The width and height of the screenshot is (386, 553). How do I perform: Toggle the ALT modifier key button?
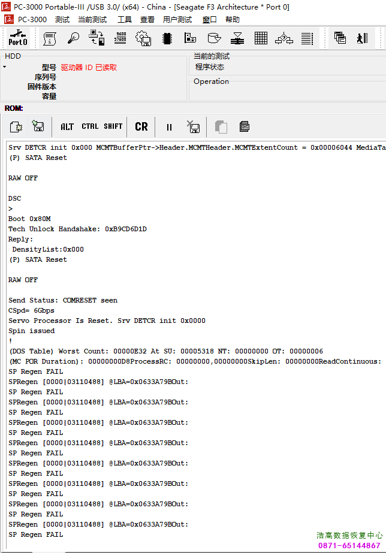point(67,126)
